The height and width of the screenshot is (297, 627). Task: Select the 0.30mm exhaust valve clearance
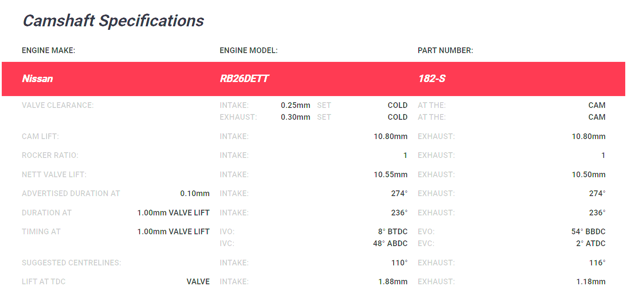(295, 117)
